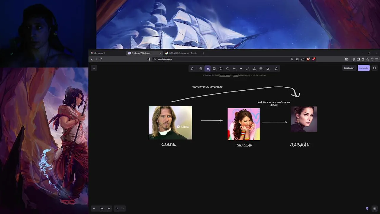
Task: Zoom out with the minus button
Action: click(94, 209)
